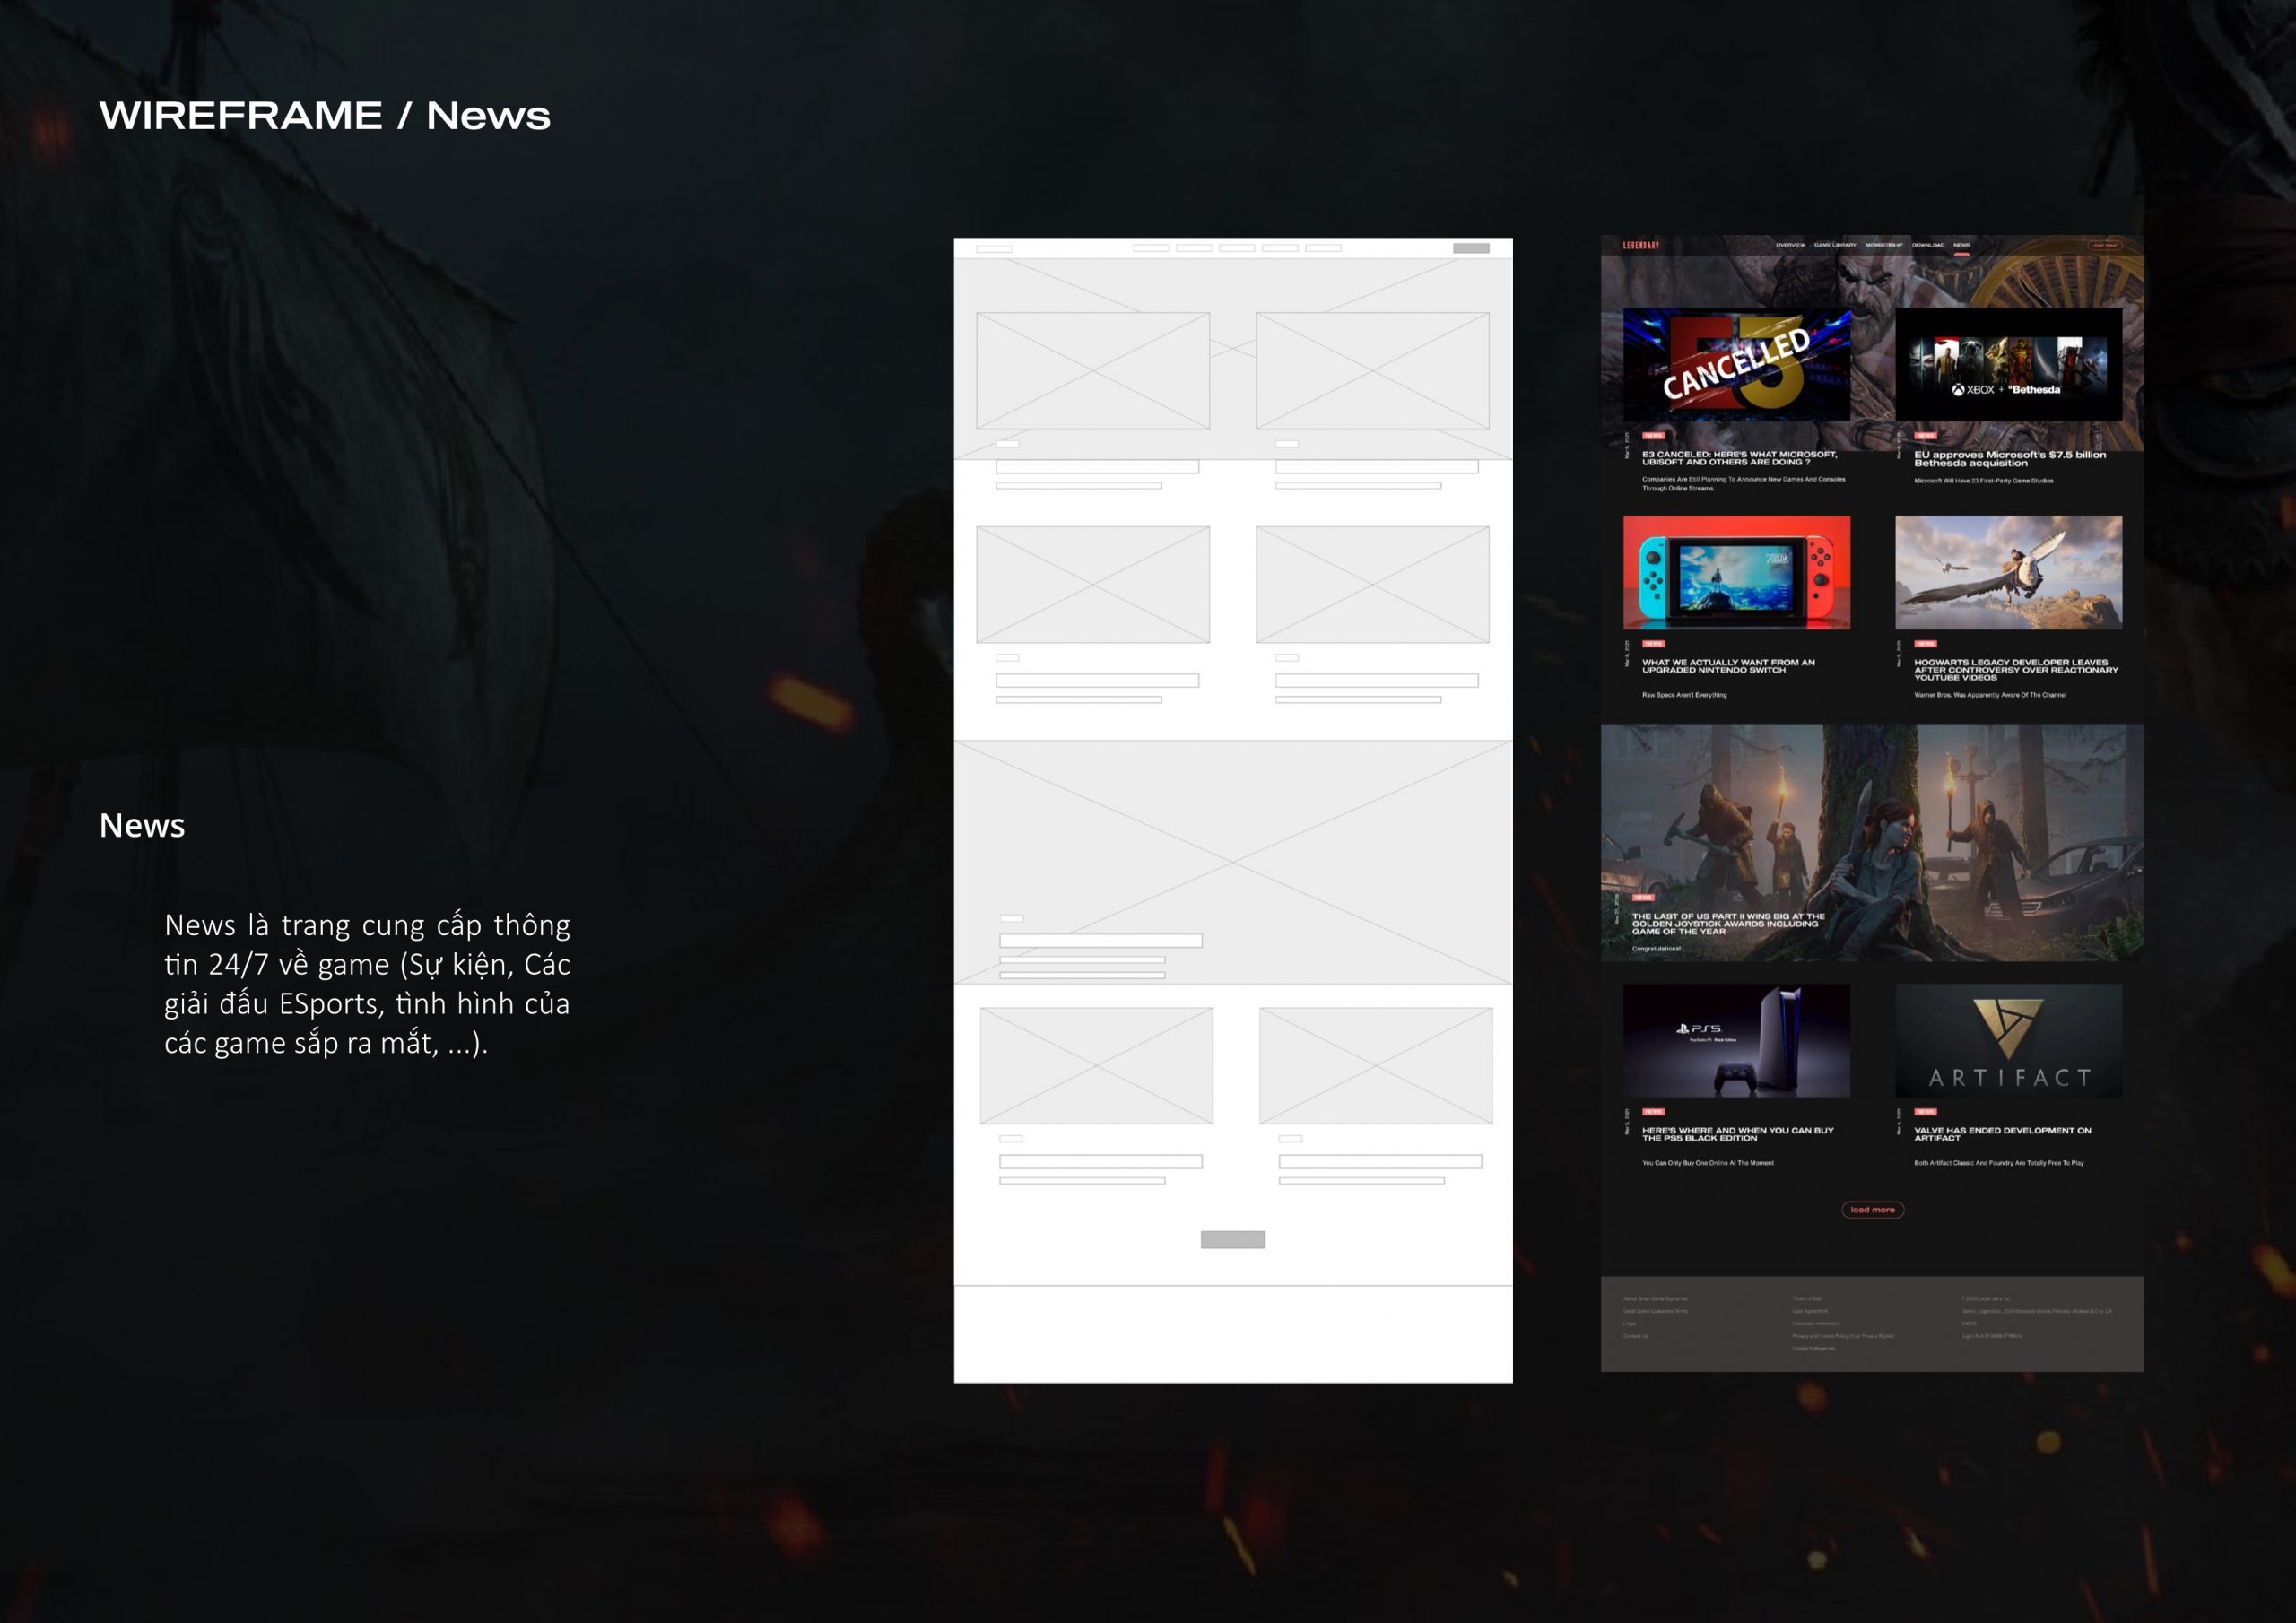
Task: Open the OVERVIEW nav item
Action: click(1790, 245)
